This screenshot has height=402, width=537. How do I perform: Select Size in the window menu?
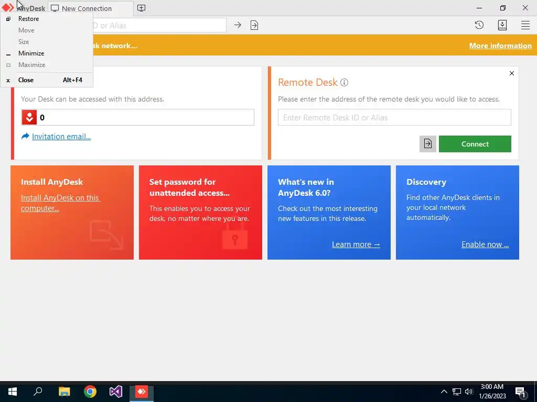point(47,42)
